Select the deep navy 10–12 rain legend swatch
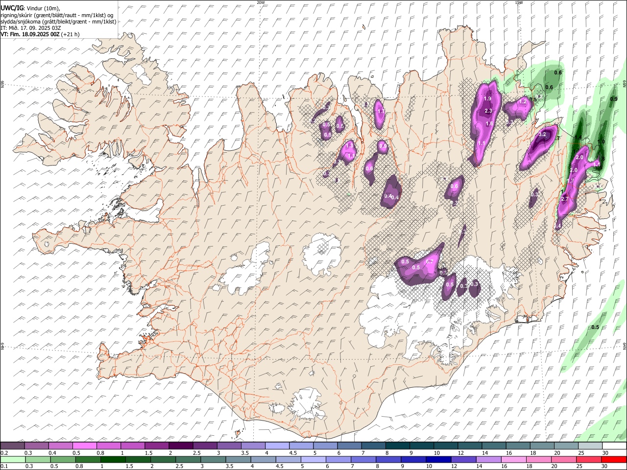This screenshot has width=627, height=470. coord(439,460)
